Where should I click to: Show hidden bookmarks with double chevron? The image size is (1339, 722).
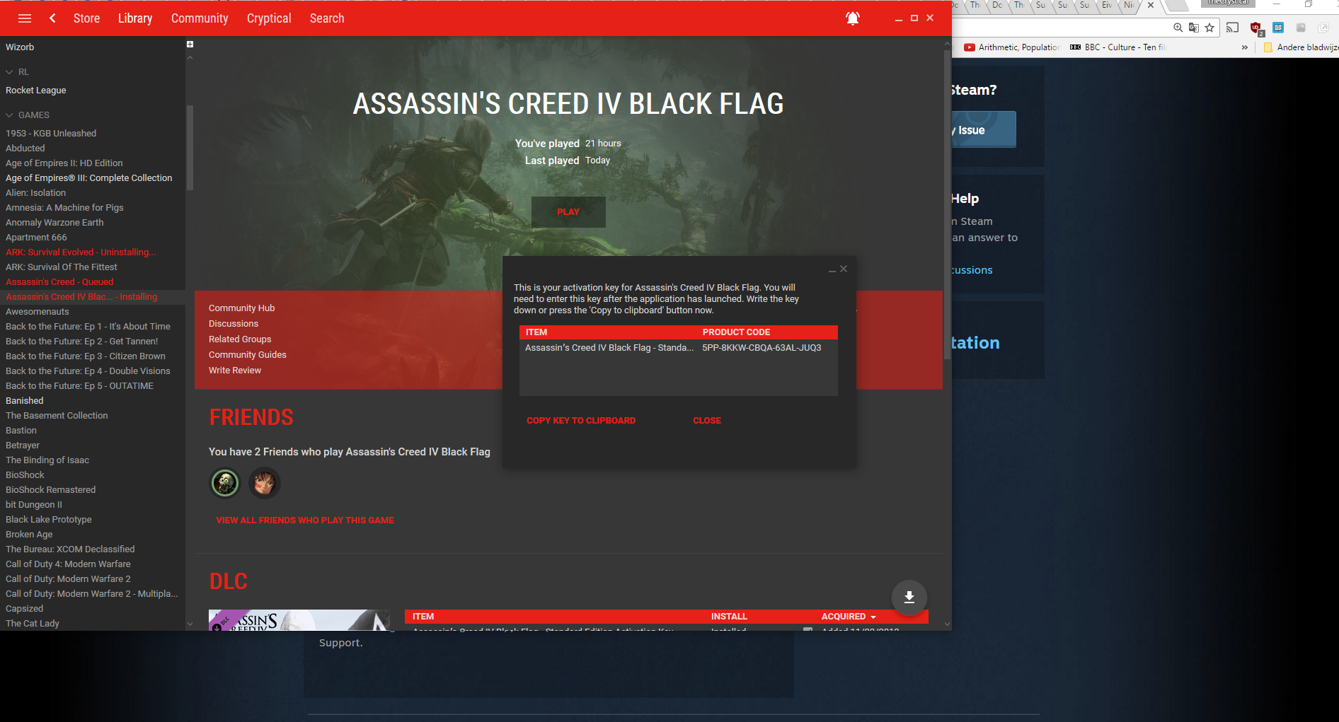point(1245,47)
